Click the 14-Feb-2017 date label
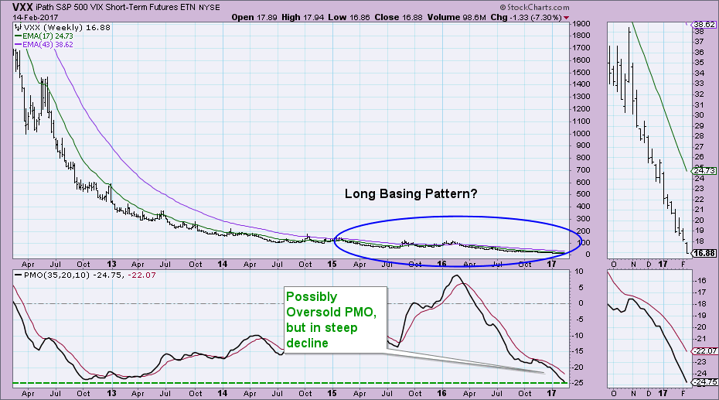Viewport: 719px width, 400px height. tap(29, 16)
